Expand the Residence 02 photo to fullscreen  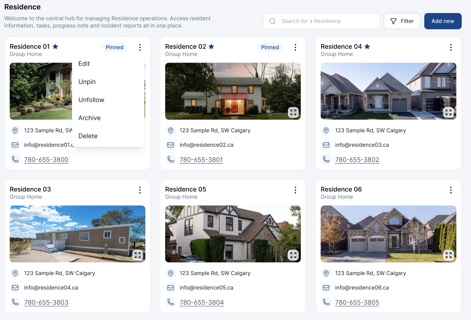[293, 112]
